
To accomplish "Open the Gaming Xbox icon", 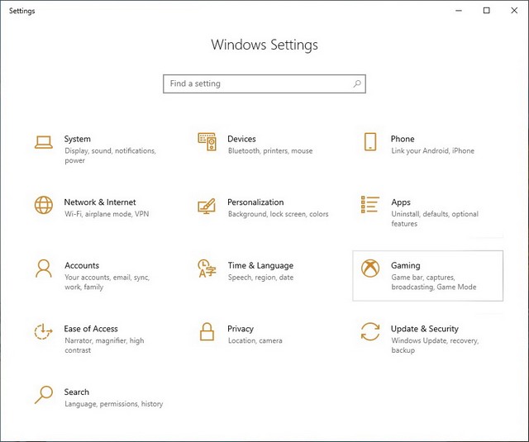I will coord(370,269).
